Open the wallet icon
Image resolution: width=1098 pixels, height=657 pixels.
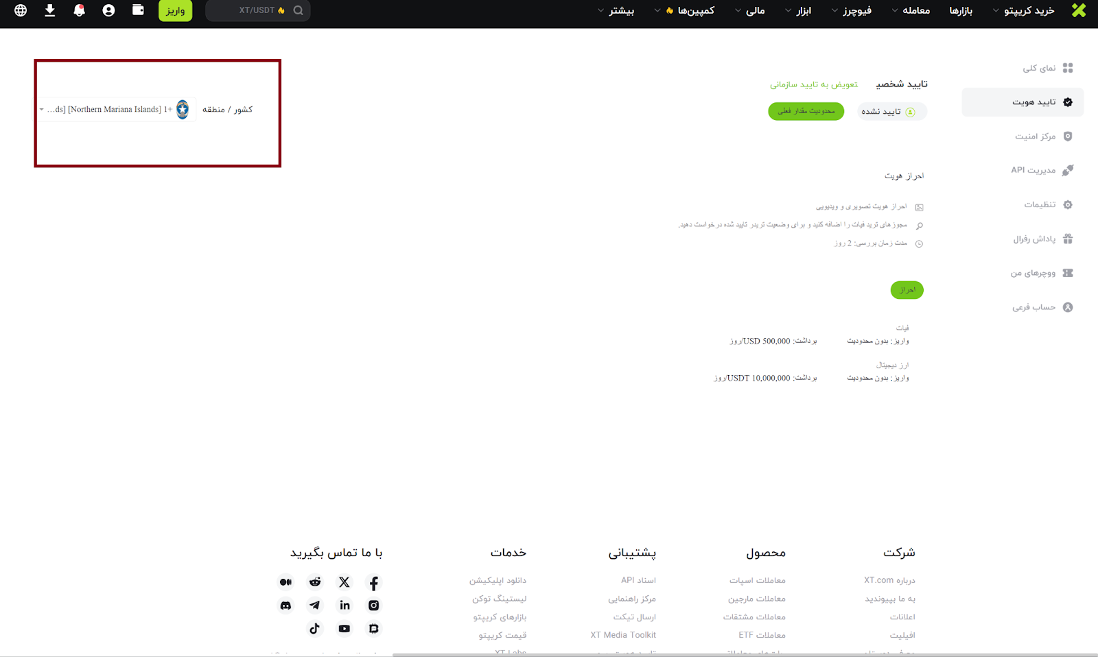[x=138, y=10]
